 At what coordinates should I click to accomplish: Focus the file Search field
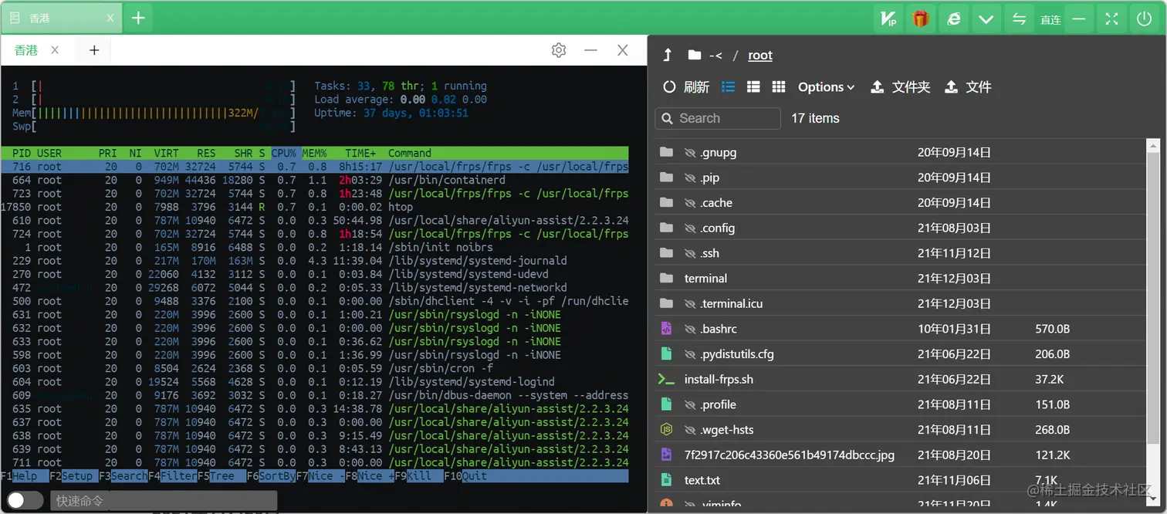pyautogui.click(x=718, y=118)
